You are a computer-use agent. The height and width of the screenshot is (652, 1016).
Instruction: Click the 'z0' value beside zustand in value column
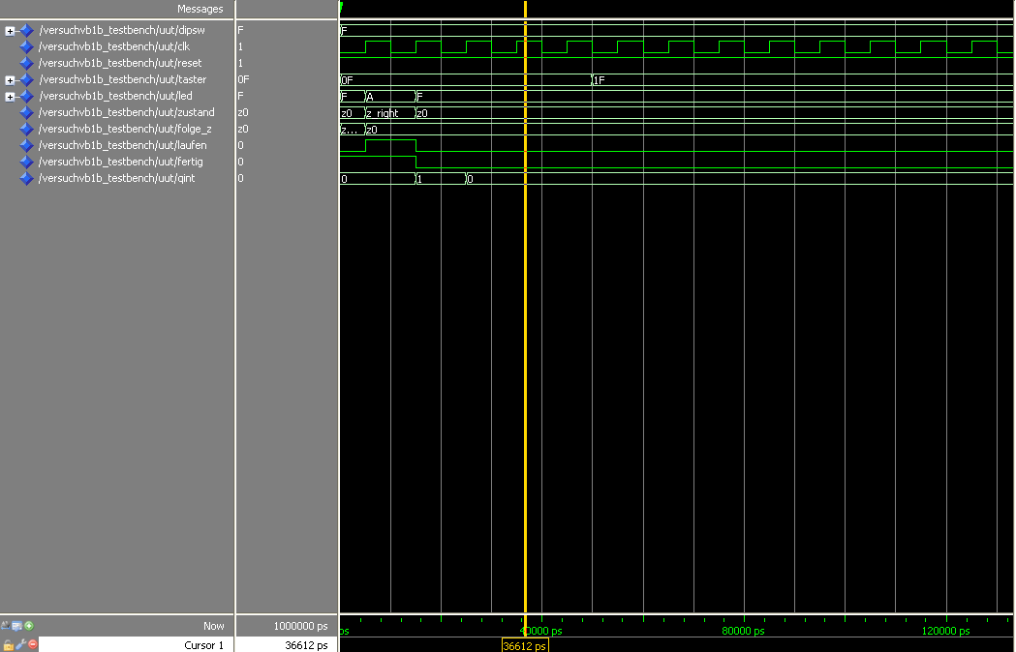tap(243, 112)
